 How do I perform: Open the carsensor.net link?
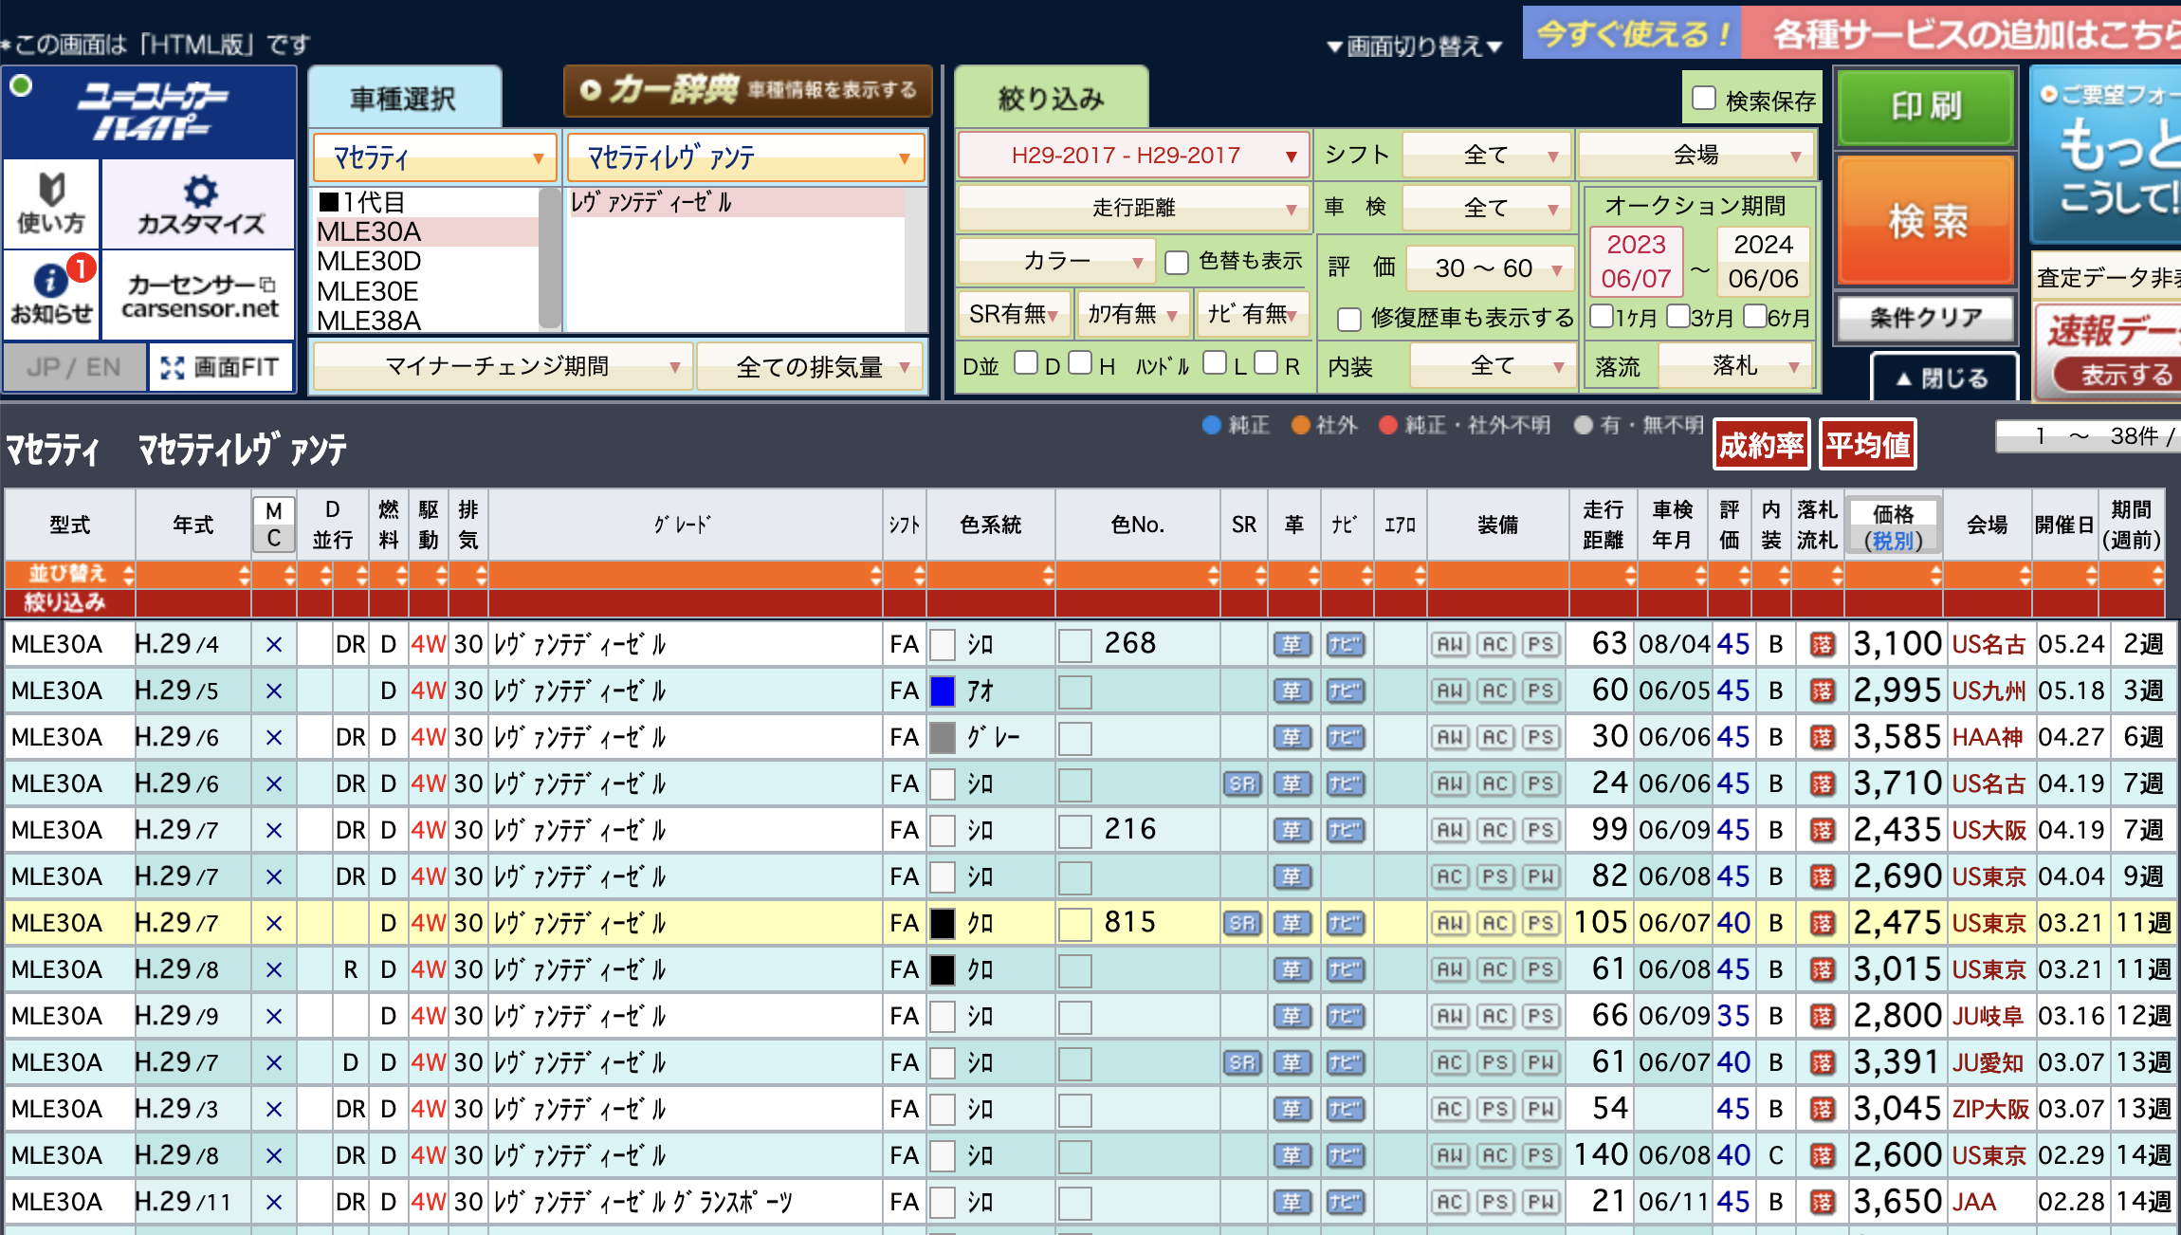199,296
